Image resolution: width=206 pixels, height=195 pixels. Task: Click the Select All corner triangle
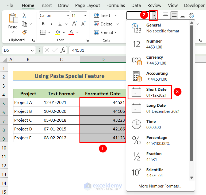[x=5, y=59]
